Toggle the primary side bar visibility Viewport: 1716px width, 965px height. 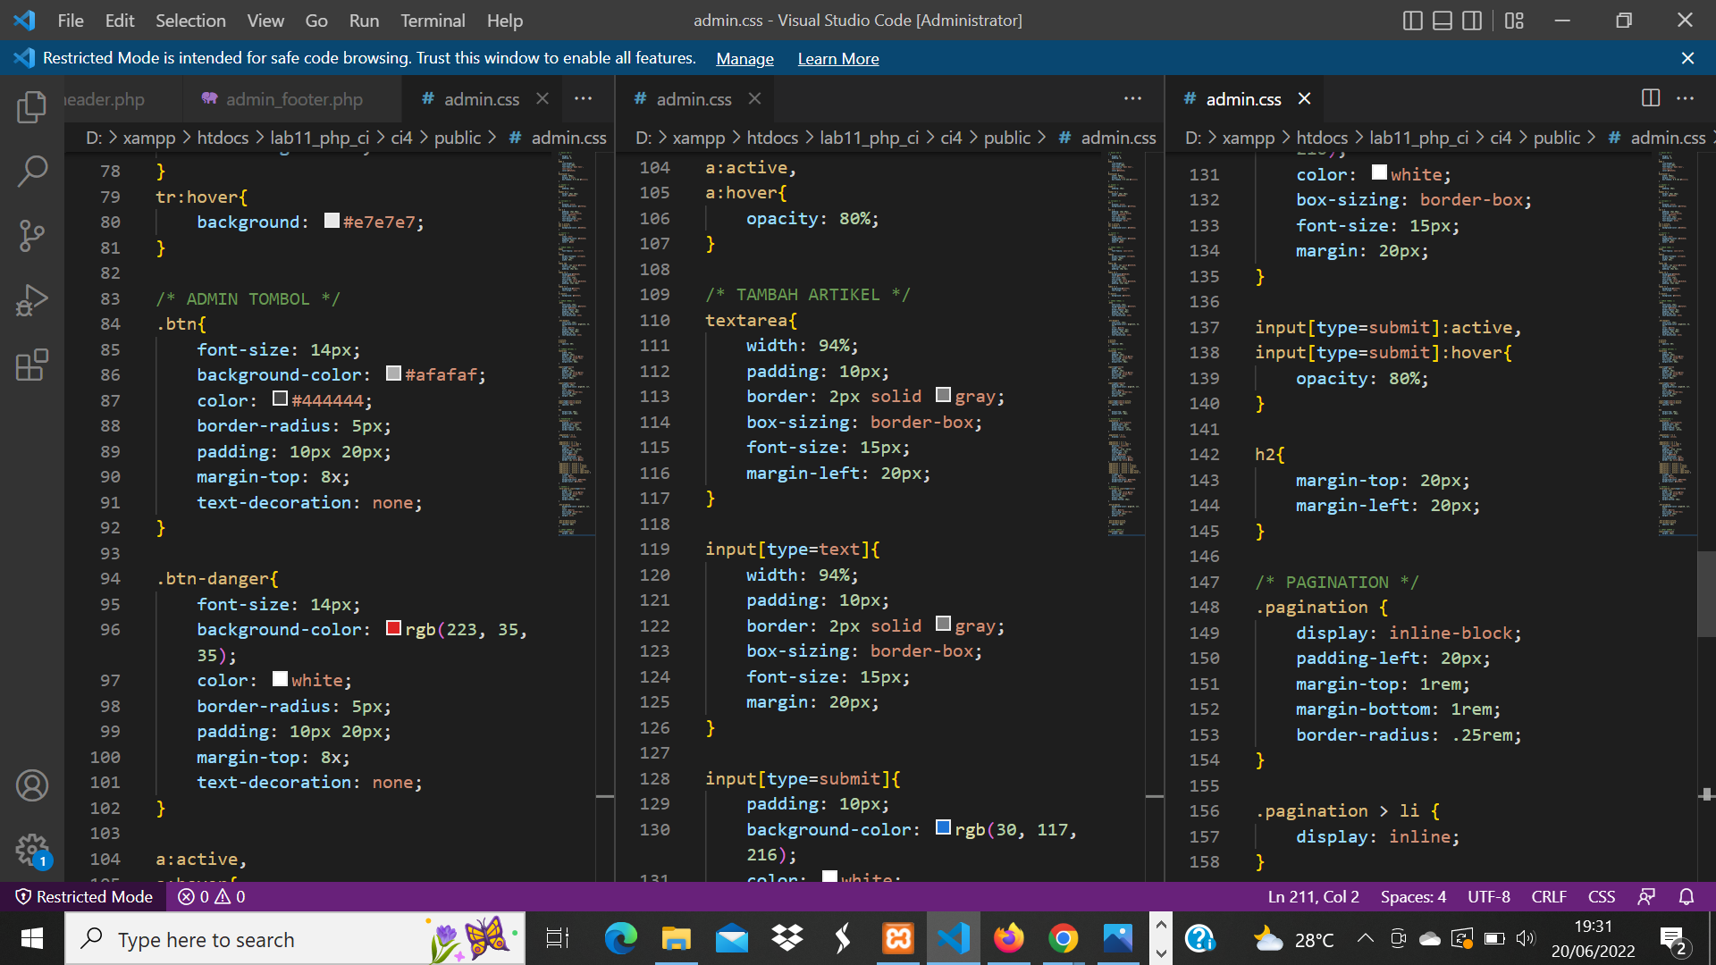point(1412,20)
